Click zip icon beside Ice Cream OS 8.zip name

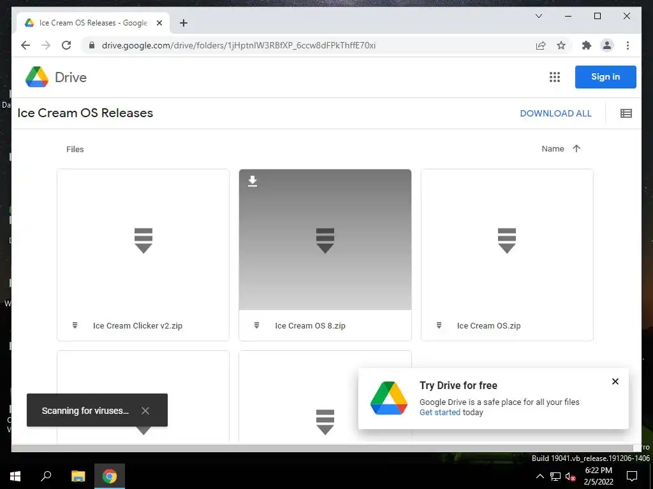256,325
